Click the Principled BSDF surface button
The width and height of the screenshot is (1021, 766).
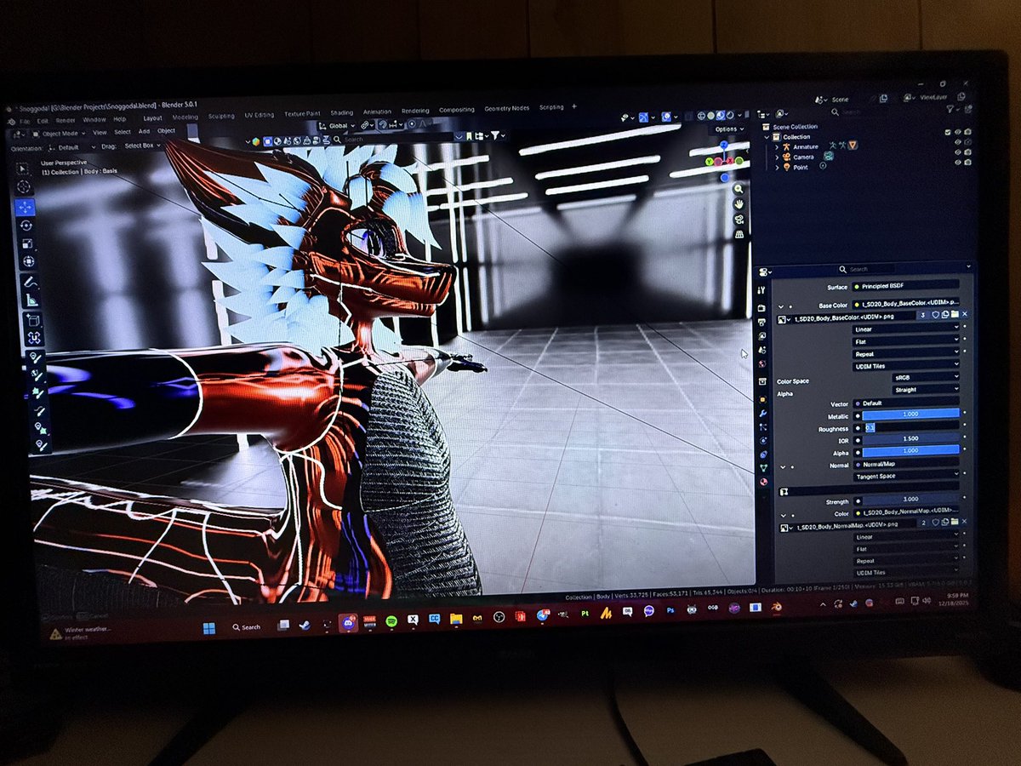[906, 286]
